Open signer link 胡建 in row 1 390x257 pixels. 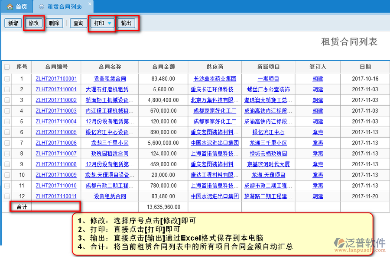tap(318, 79)
